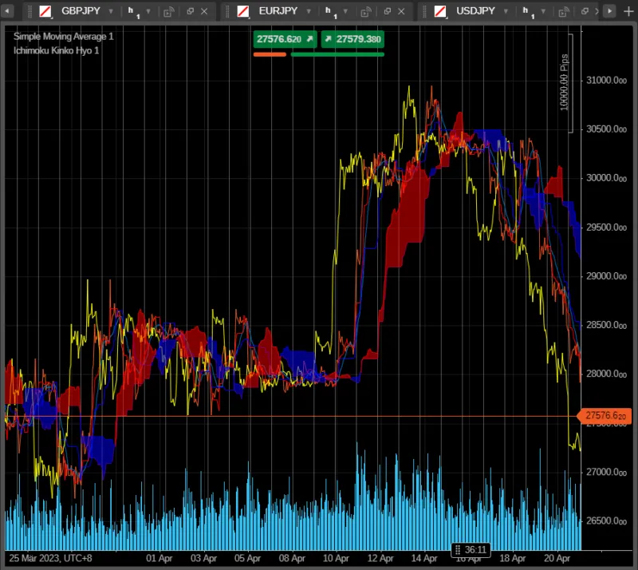Add a new chart with plus icon
The width and height of the screenshot is (638, 570).
coord(628,11)
